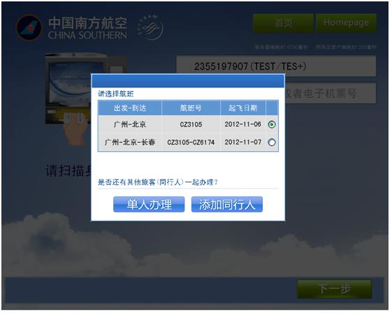Click the 首页 button
The height and width of the screenshot is (313, 392).
tap(283, 23)
